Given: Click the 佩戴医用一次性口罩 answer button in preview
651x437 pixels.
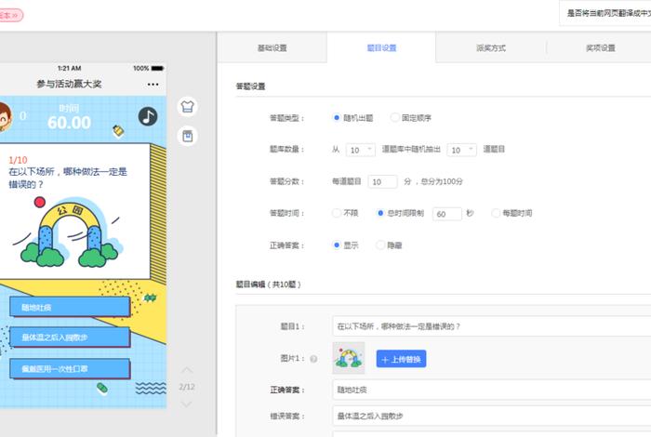Looking at the screenshot, I should [x=70, y=368].
